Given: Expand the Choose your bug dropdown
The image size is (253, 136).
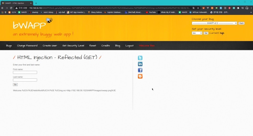Looking at the screenshot, I should point(214,23).
